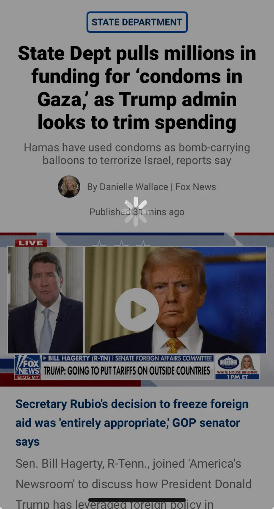Open Danielle Wallace's author avatar photo
The width and height of the screenshot is (274, 509).
pyautogui.click(x=69, y=187)
